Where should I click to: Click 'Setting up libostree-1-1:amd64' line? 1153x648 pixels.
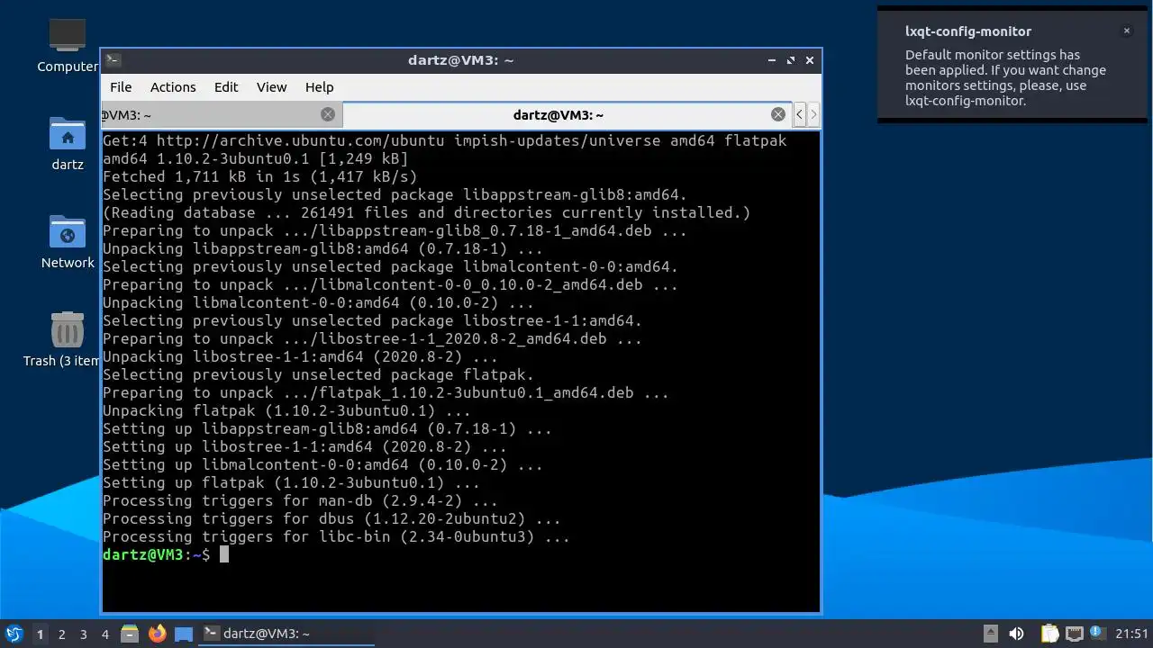coord(304,447)
